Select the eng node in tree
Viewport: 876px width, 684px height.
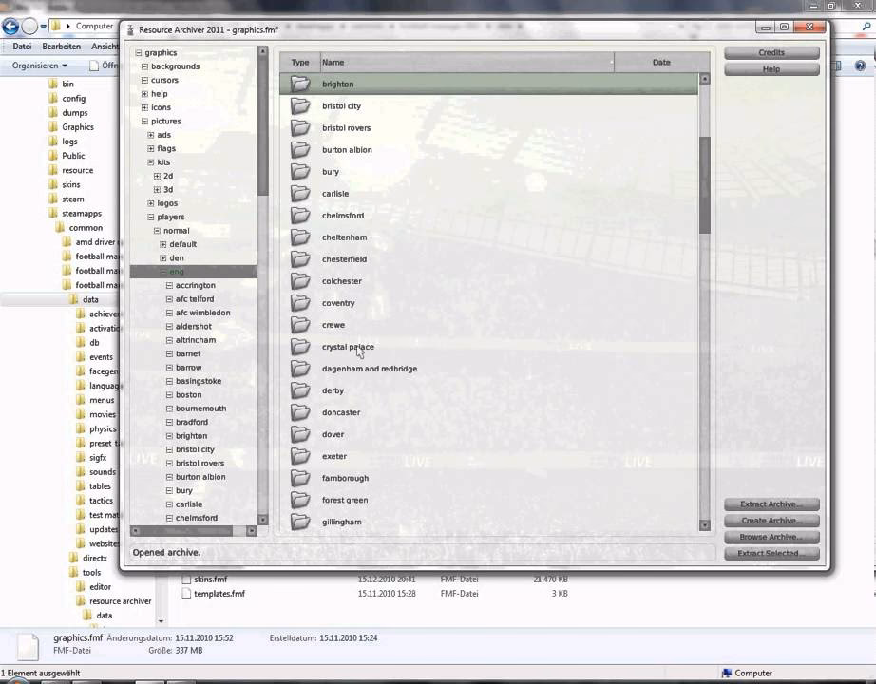click(x=177, y=272)
